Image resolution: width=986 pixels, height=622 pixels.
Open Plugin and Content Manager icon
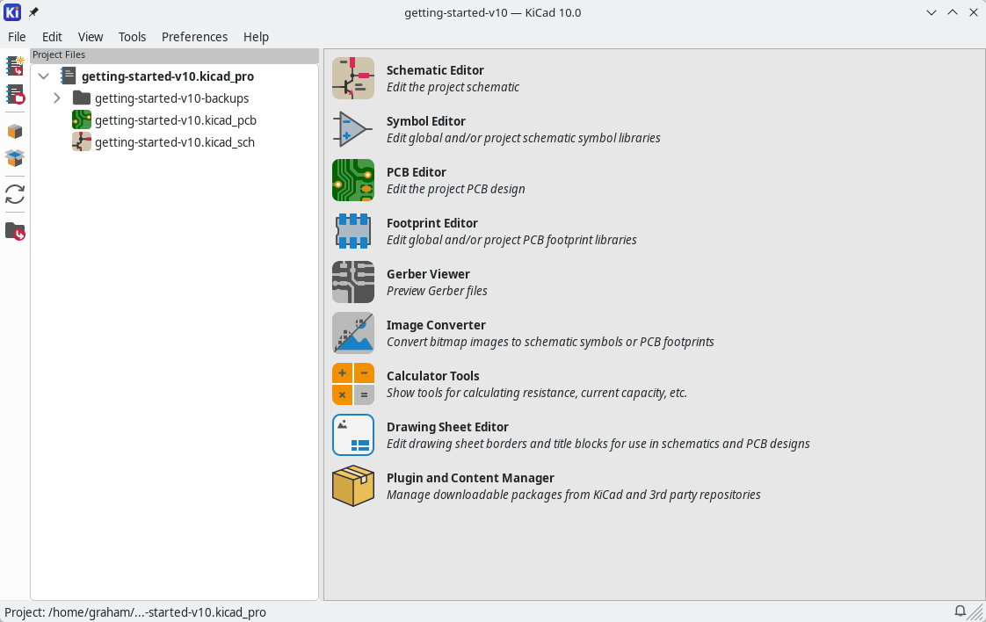click(353, 486)
